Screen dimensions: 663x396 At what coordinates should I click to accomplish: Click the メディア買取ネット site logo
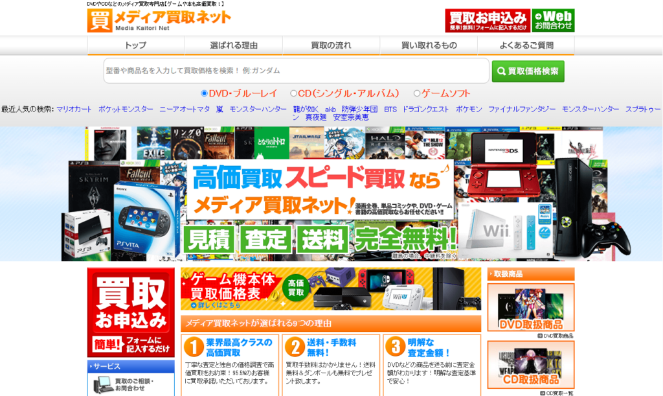click(x=159, y=20)
